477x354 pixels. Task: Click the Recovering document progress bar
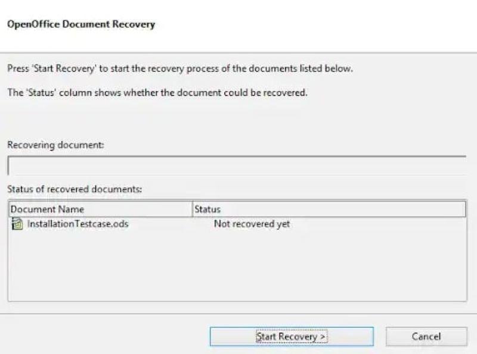click(237, 165)
